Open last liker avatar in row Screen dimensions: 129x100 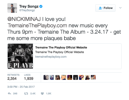(93, 77)
